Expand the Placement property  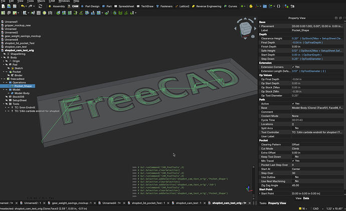click(260, 26)
